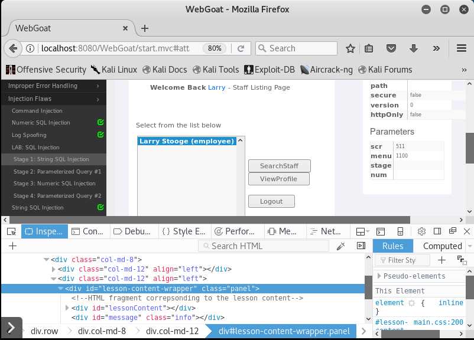Expand the Pseudo-elements section
The image size is (474, 340).
click(379, 276)
